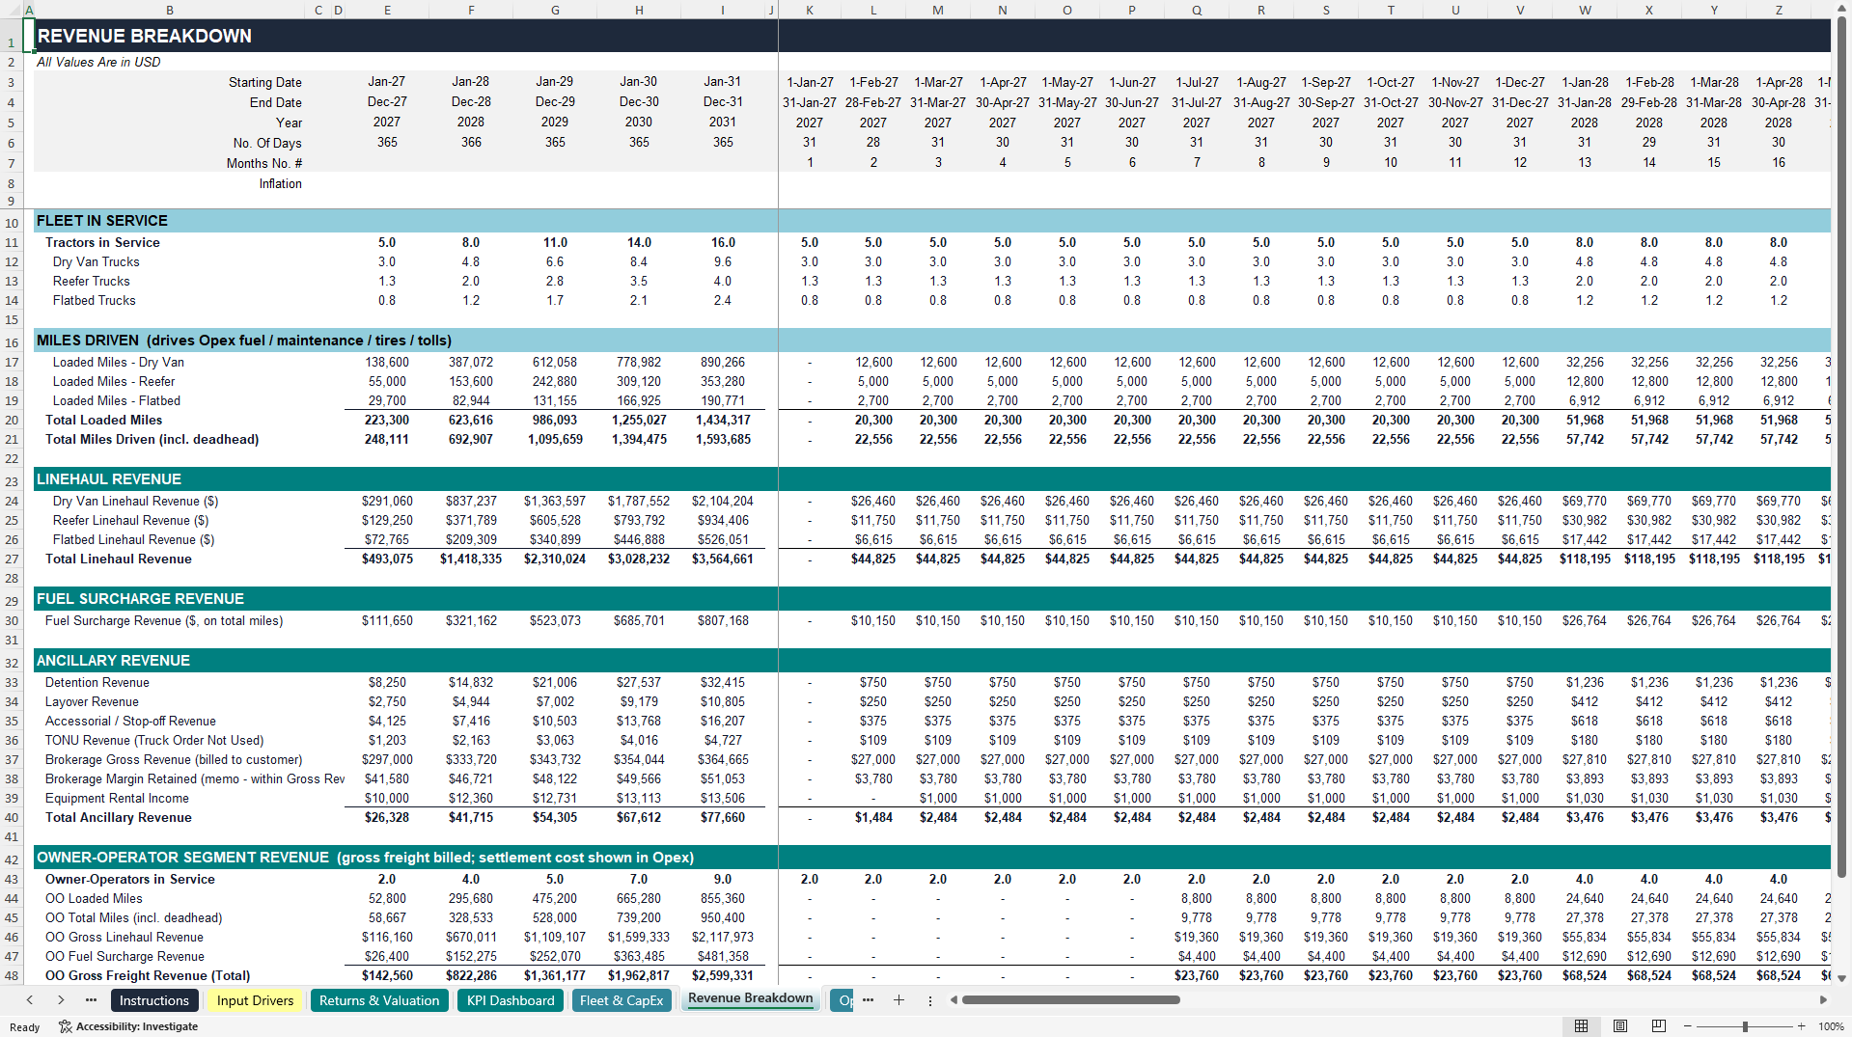This screenshot has height=1037, width=1852.
Task: Select the MILES DRIVEN section header
Action: point(244,341)
